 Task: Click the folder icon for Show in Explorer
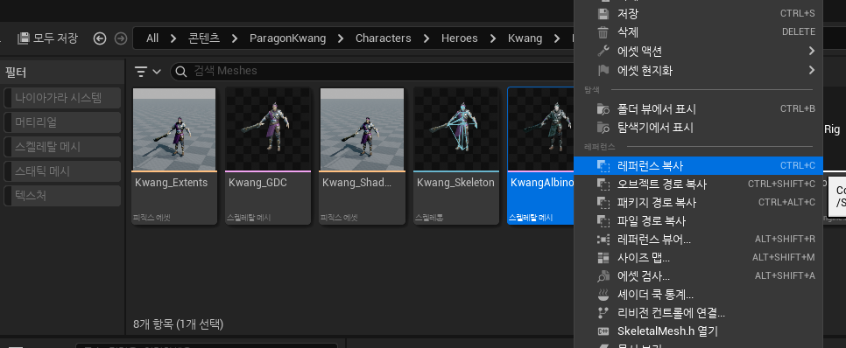point(603,128)
